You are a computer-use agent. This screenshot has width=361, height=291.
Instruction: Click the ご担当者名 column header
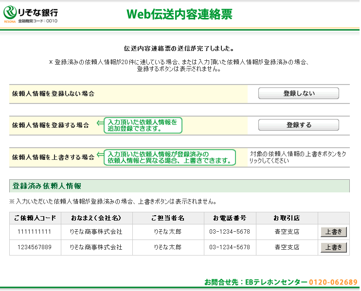click(x=168, y=218)
